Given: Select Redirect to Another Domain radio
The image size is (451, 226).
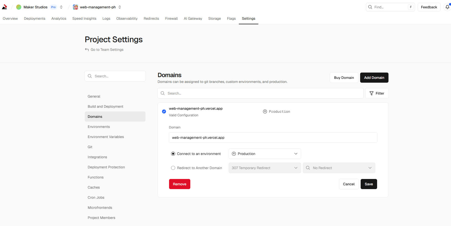Looking at the screenshot, I should click(173, 168).
